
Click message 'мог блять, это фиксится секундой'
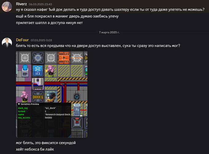click(46, 143)
